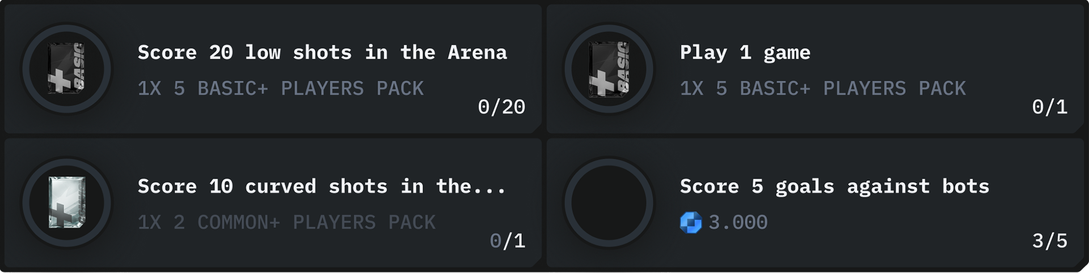Click the circular frame around the Common+ pack
The image size is (1089, 273).
(x=66, y=202)
